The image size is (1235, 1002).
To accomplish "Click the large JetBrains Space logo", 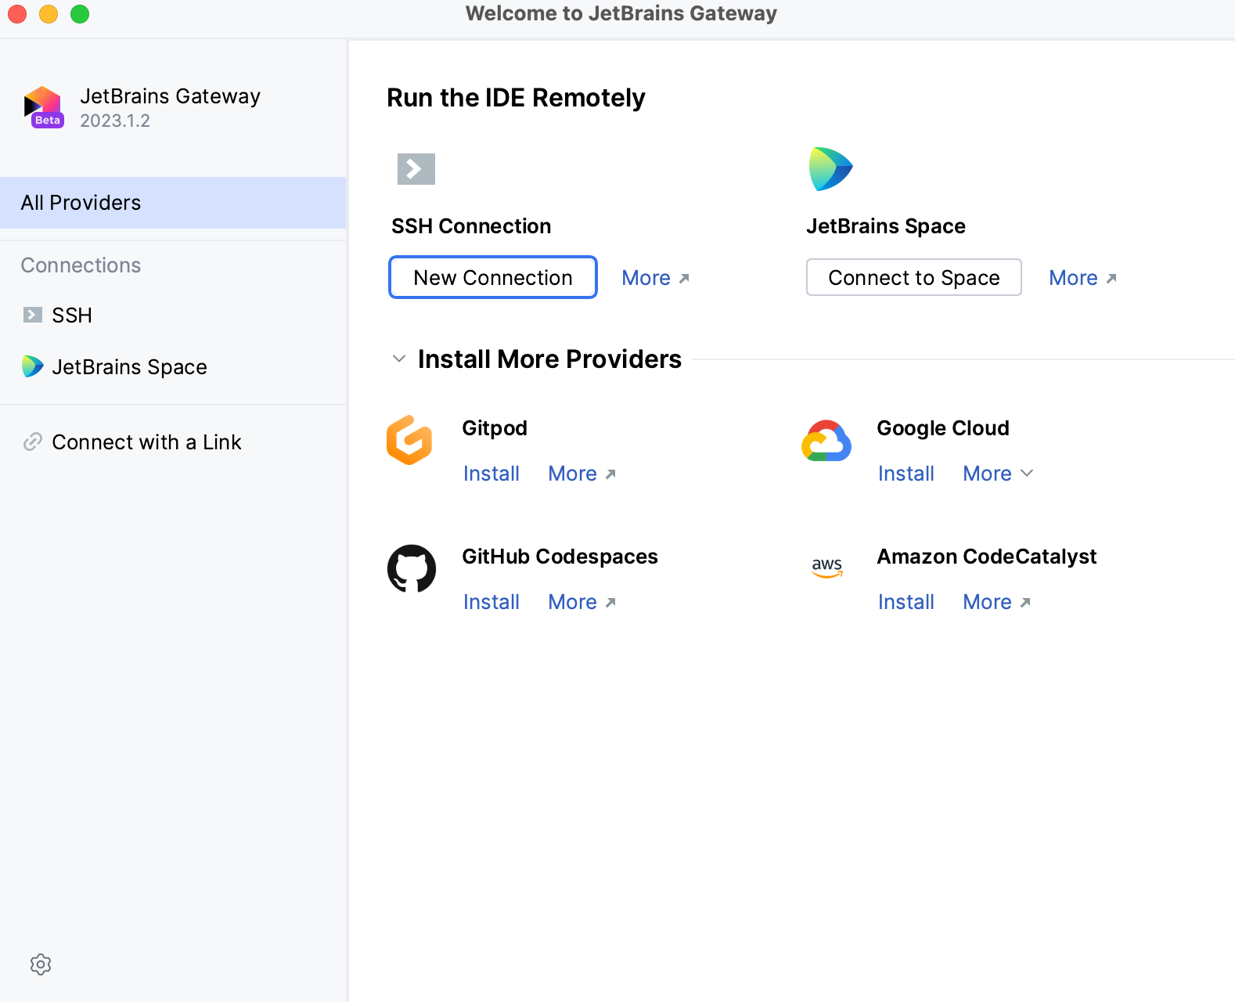I will click(830, 168).
